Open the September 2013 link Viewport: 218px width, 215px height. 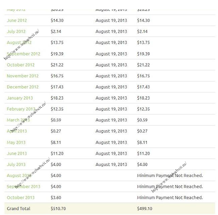pos(23,187)
